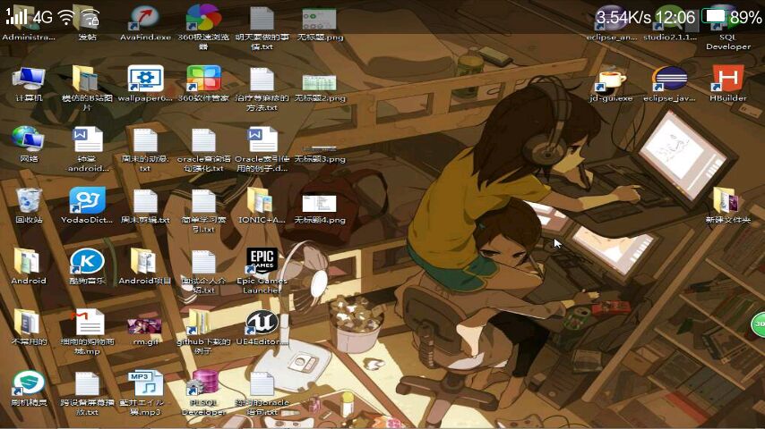
Task: Tap the 3.54K/s network speed readout
Action: pyautogui.click(x=623, y=18)
